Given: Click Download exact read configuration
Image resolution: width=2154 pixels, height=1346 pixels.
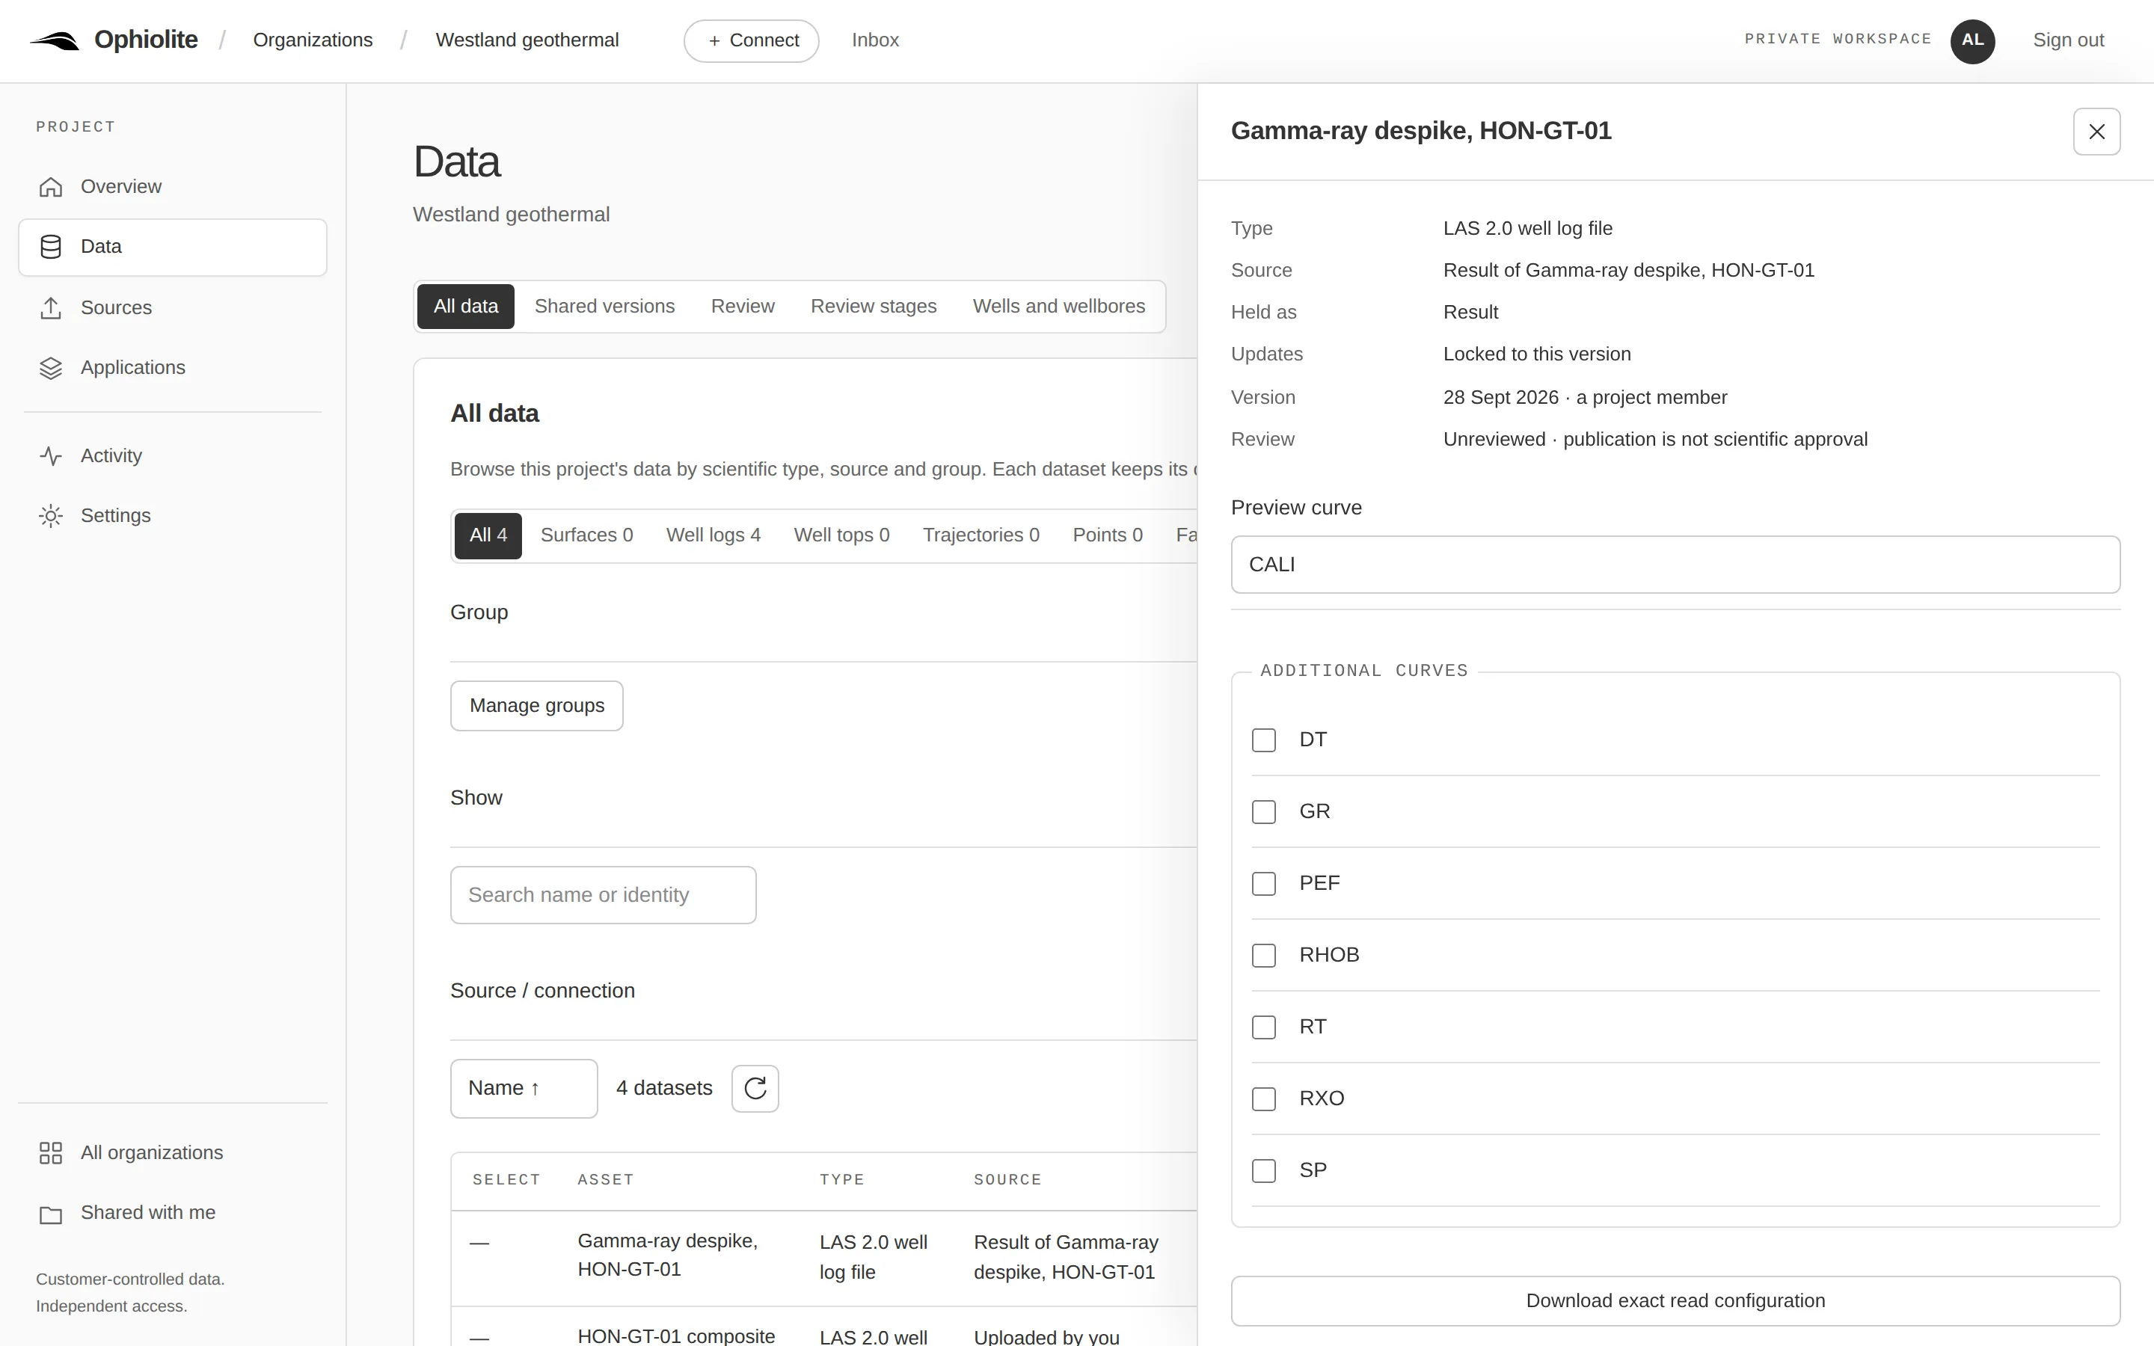Looking at the screenshot, I should click(1675, 1300).
